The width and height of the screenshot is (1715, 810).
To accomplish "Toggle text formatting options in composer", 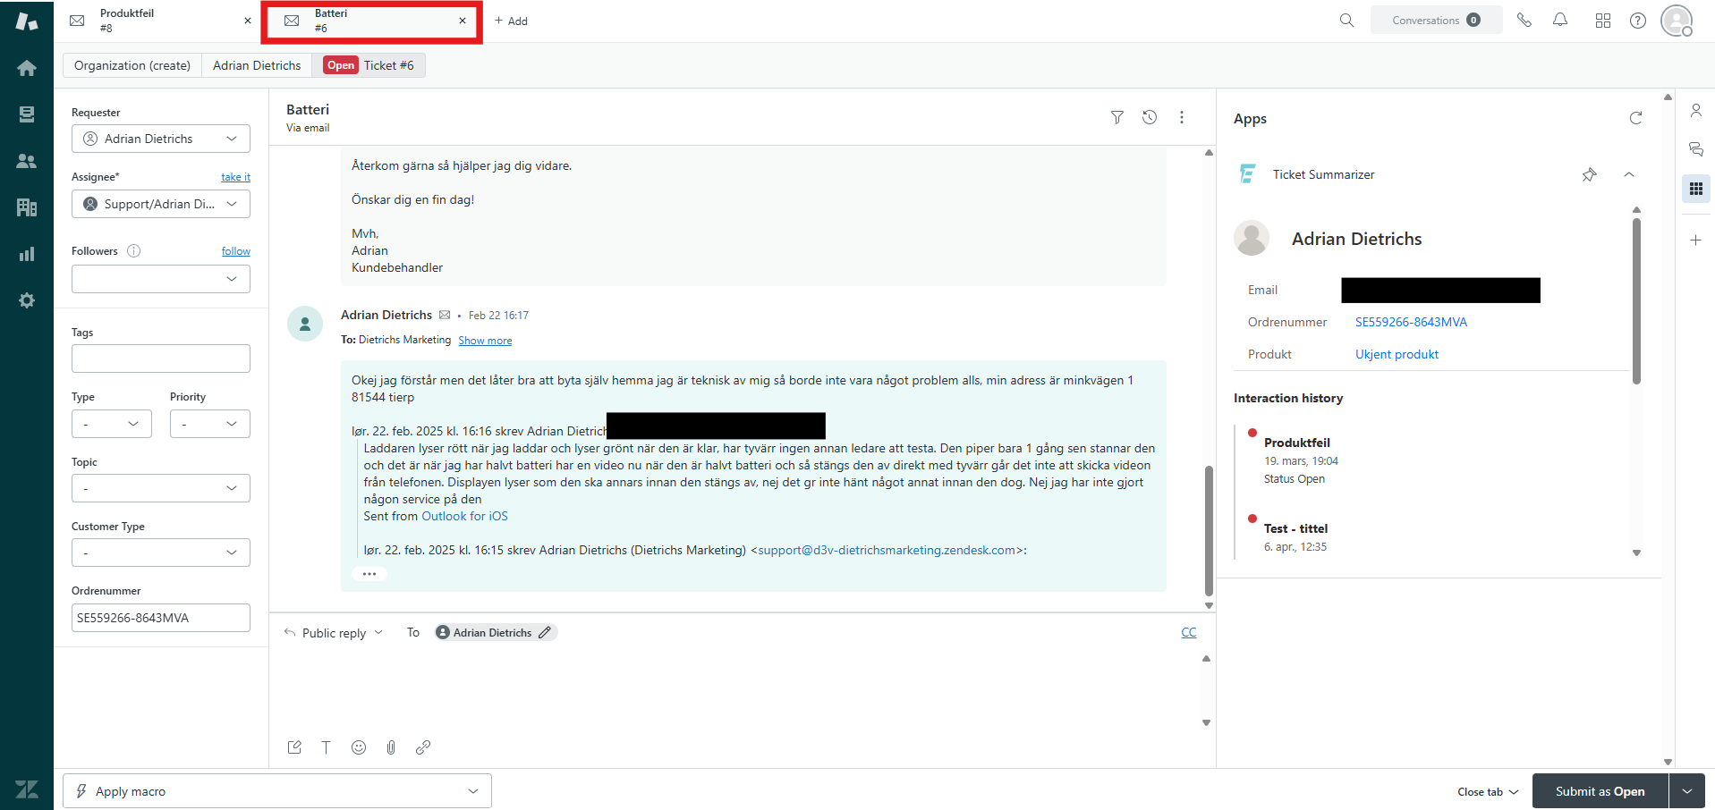I will (327, 747).
